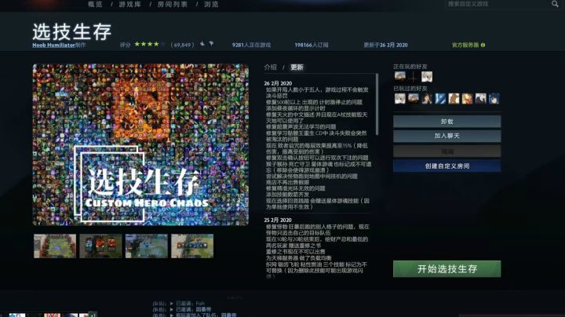Open fifth avatar under 已玩过的好友

(454, 98)
